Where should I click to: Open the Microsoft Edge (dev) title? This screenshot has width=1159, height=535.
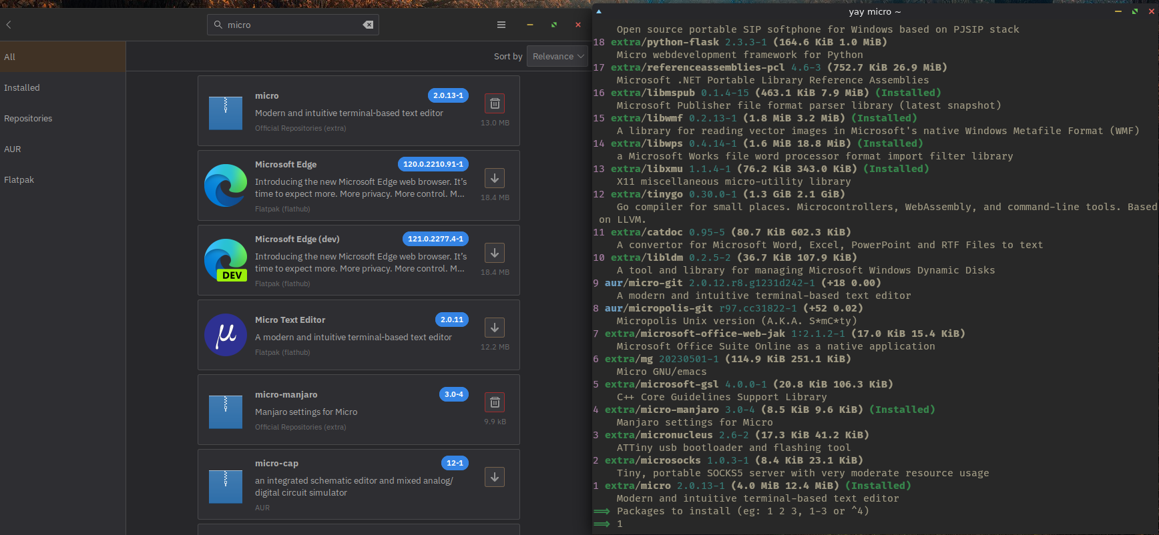(x=297, y=239)
